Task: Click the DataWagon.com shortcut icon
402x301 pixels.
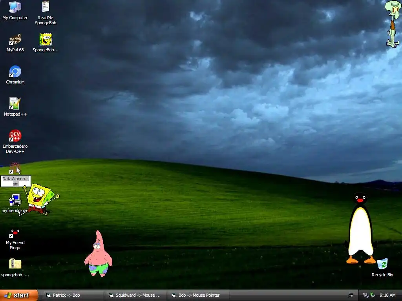Action: [15, 168]
